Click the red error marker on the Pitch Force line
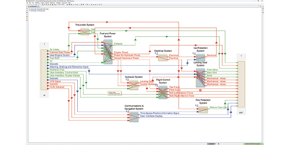The width and height of the screenshot is (290, 145). pyautogui.click(x=200, y=90)
